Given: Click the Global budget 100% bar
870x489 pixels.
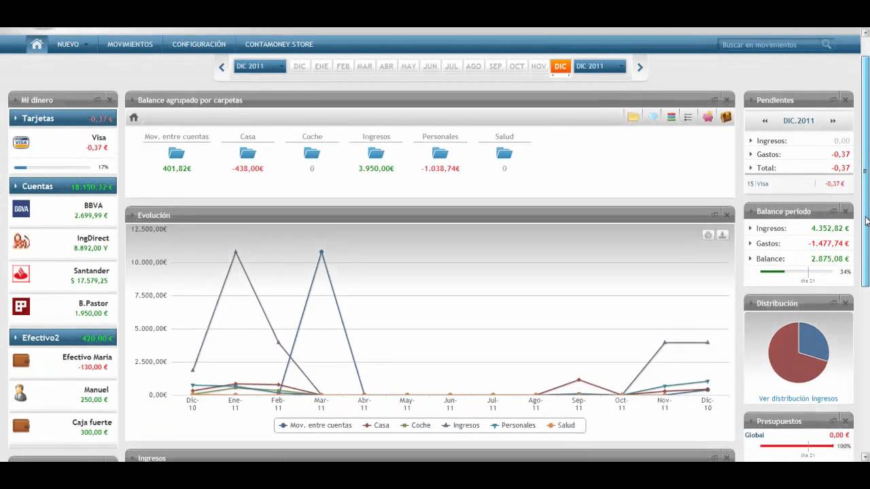Looking at the screenshot, I should point(797,446).
